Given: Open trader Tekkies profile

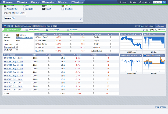Looking at the screenshot, I should point(23,35).
